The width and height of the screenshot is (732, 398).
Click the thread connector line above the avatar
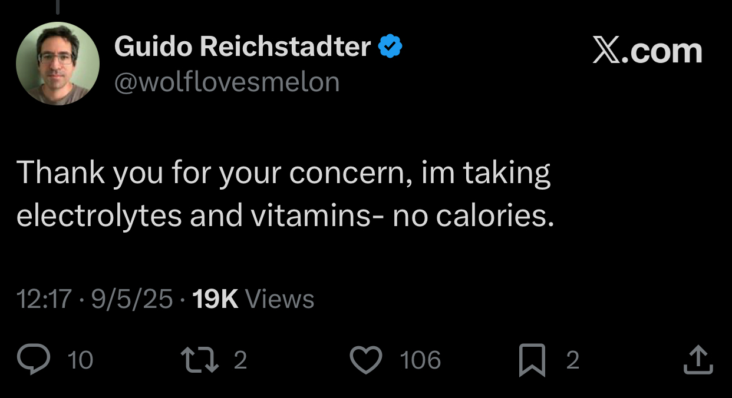(x=58, y=6)
